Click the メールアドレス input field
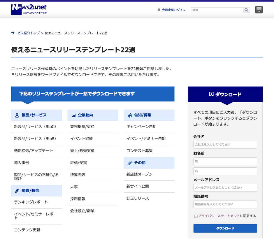This screenshot has height=249, width=274. [x=225, y=188]
